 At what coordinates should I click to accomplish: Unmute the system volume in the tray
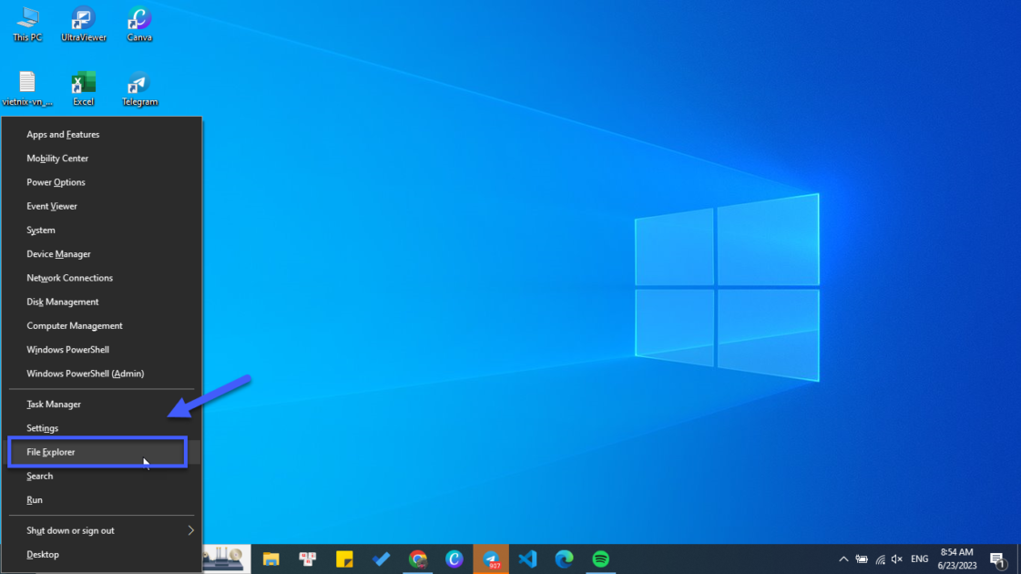coord(896,559)
